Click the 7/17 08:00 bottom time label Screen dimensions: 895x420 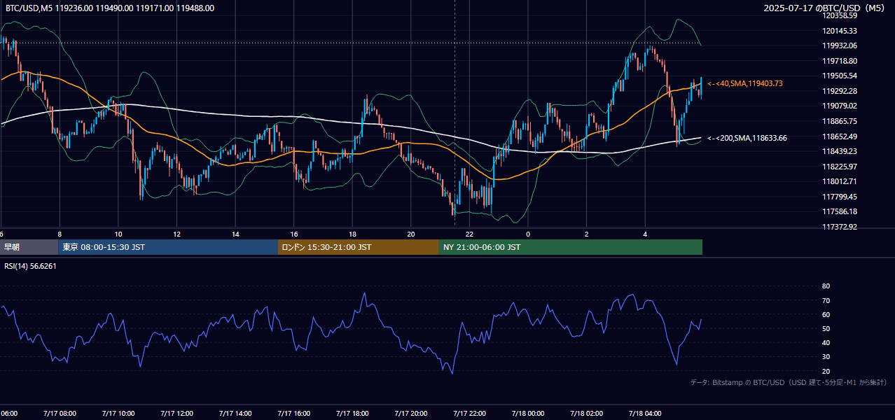point(60,414)
